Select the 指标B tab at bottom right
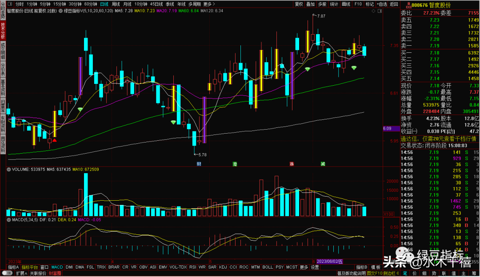 click(361, 267)
